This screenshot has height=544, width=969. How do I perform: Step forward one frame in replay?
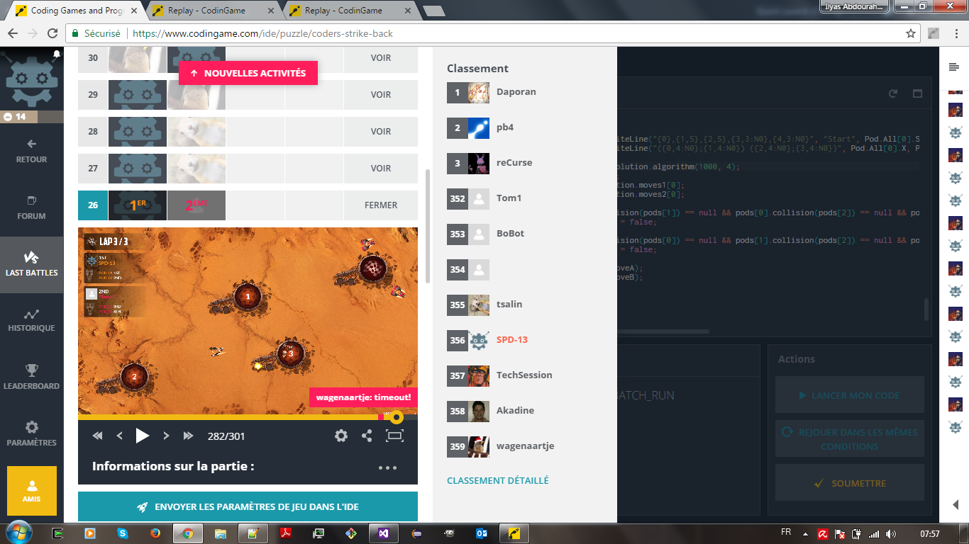[x=166, y=436]
